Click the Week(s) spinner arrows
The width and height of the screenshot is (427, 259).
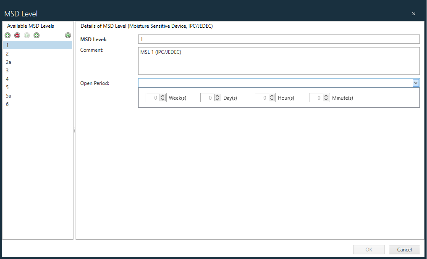point(163,98)
